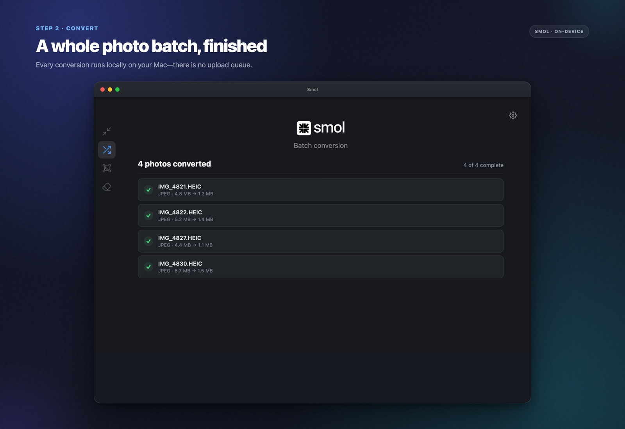Click the "Smol" window title
This screenshot has height=429, width=625.
pyautogui.click(x=312, y=90)
